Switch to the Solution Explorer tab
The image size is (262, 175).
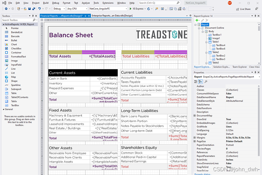point(222,67)
